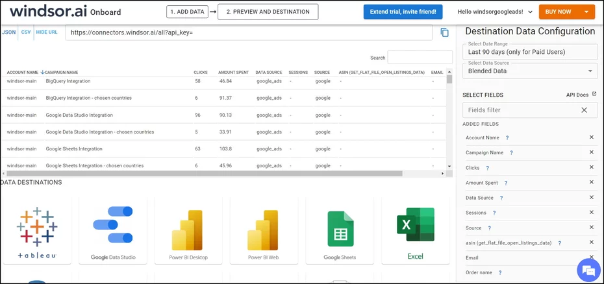Click the 103.8 amount spent cell
604x284 pixels.
pos(226,149)
